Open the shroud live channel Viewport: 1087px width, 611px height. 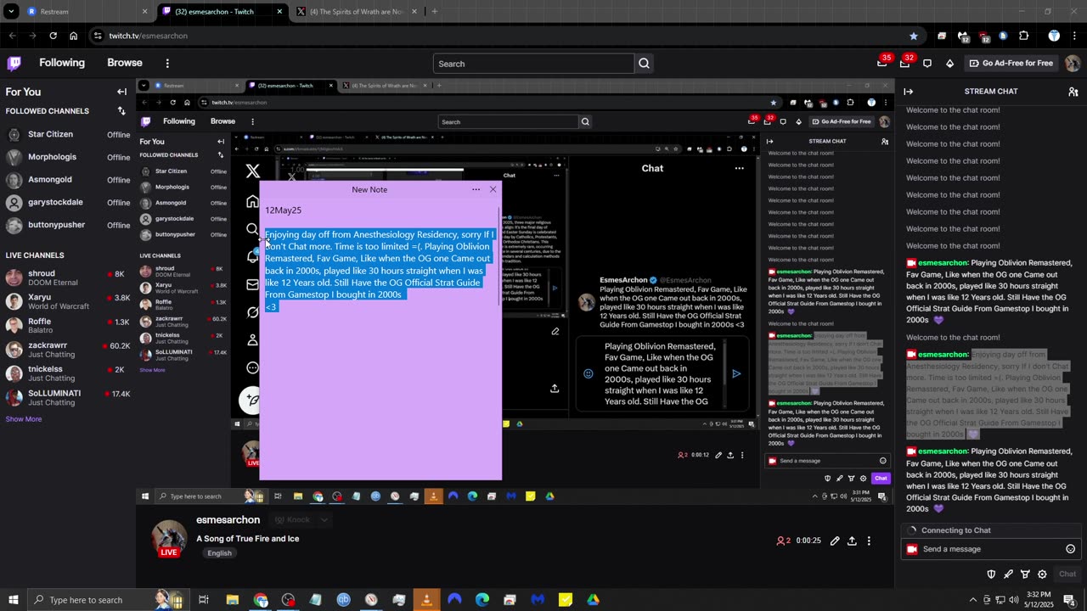point(68,278)
